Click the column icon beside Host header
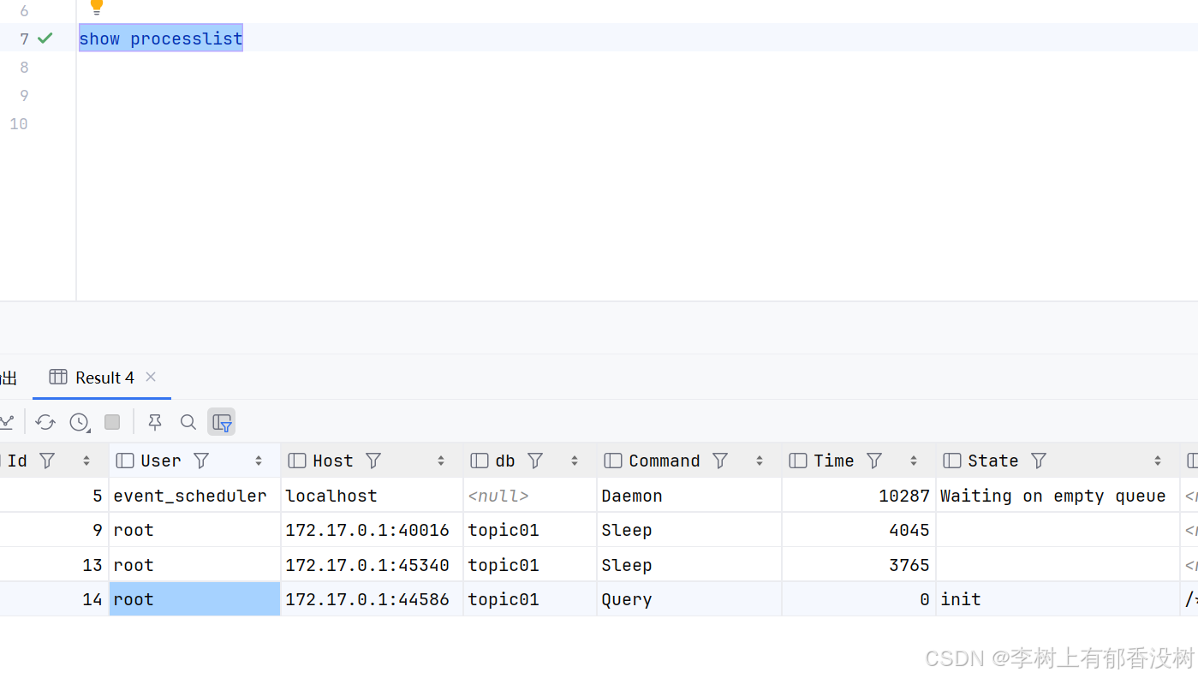Viewport: 1198px width, 678px height. coord(297,461)
